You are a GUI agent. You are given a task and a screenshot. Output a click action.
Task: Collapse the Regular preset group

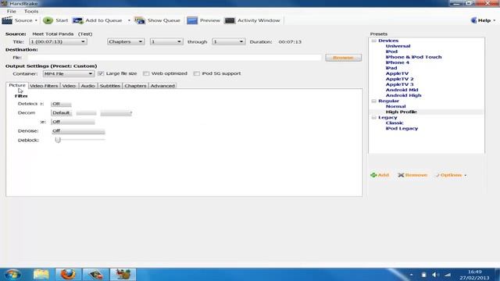click(x=373, y=101)
